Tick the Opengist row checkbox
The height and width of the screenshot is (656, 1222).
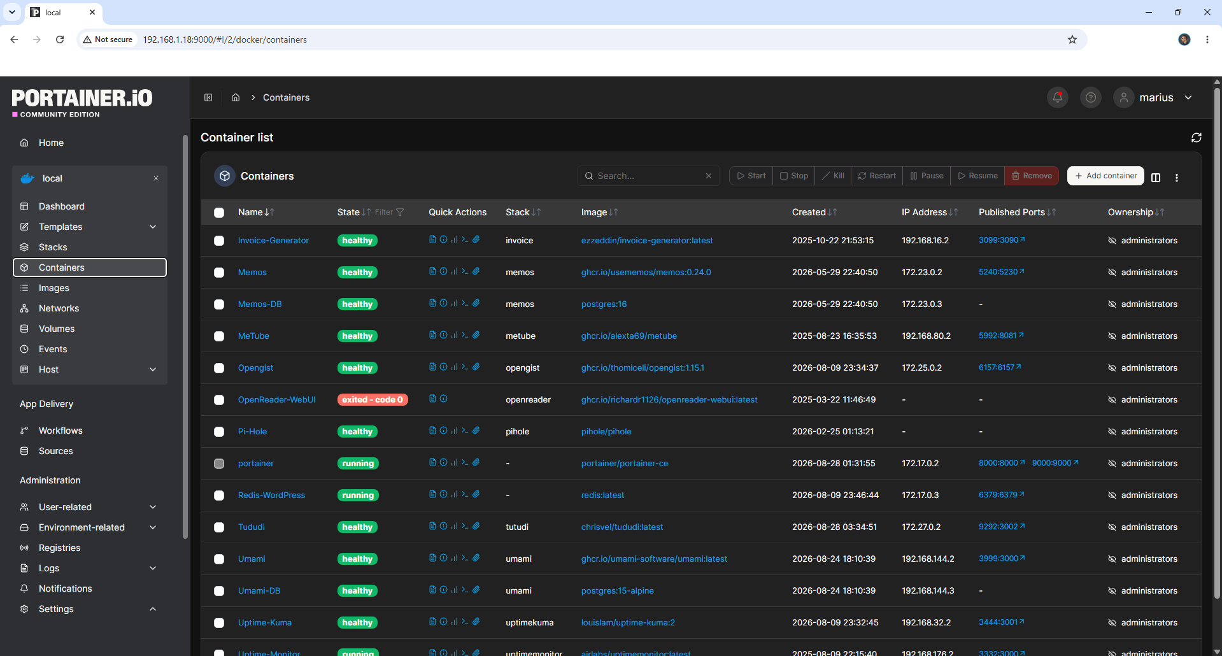click(219, 368)
